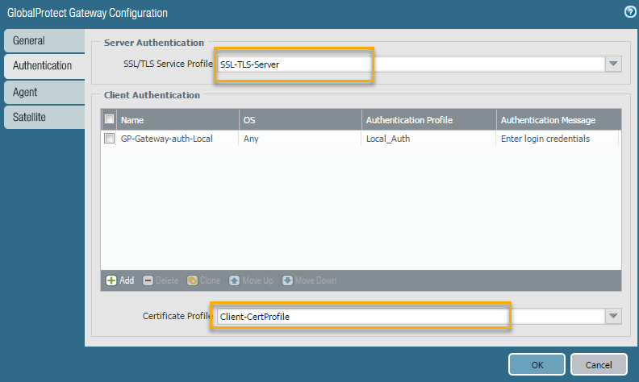Toggle the select-all checkbox in table header

[x=110, y=119]
